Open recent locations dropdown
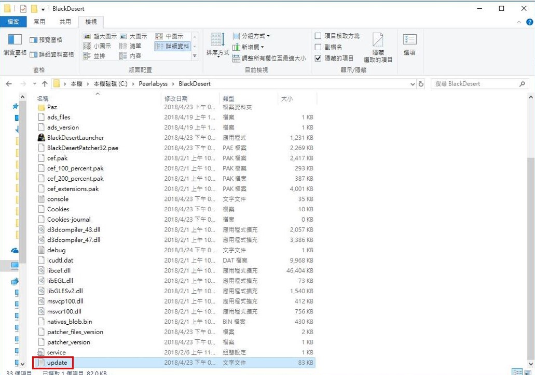 [34, 84]
